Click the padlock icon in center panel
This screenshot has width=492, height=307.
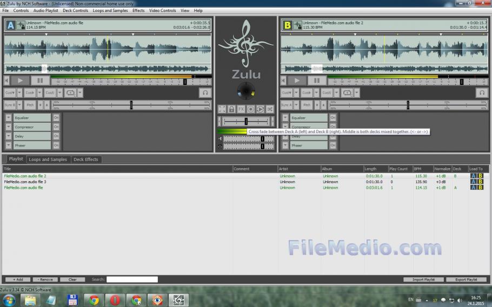click(231, 109)
